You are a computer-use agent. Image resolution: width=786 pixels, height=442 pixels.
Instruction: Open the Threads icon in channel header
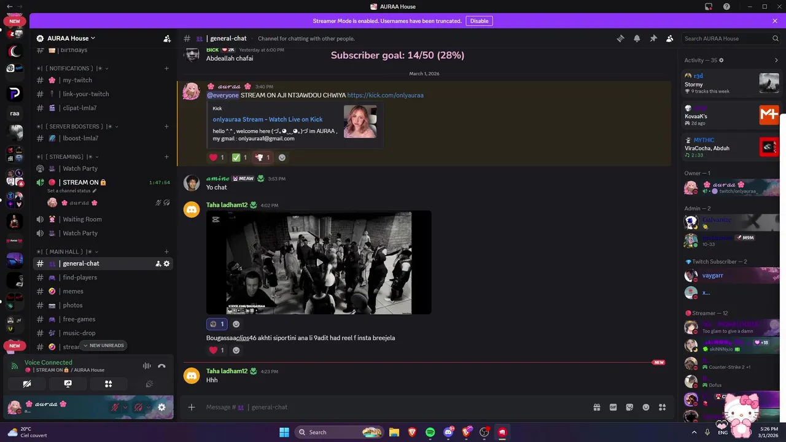[x=620, y=38]
